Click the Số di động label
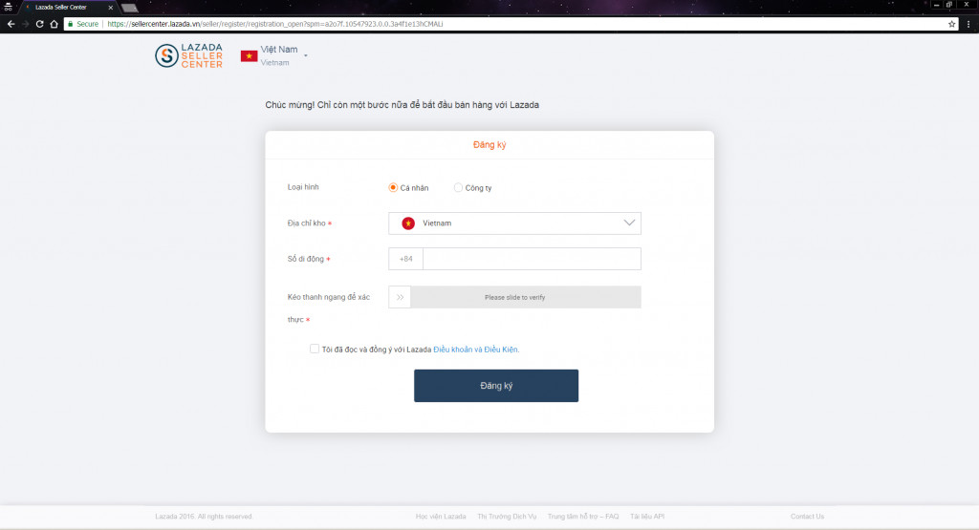Viewport: 979px width, 530px height. [305, 259]
